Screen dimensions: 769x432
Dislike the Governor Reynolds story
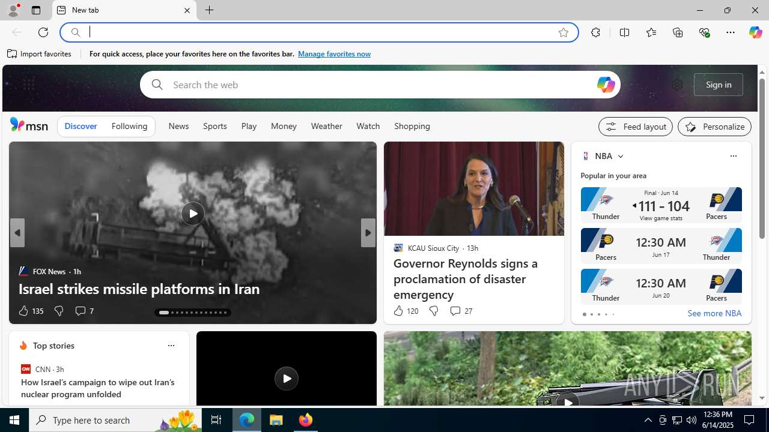tap(433, 311)
